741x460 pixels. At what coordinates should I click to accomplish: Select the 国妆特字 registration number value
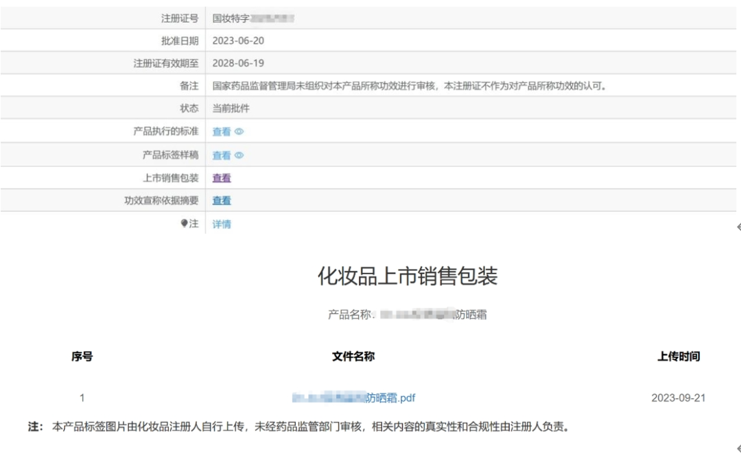253,19
